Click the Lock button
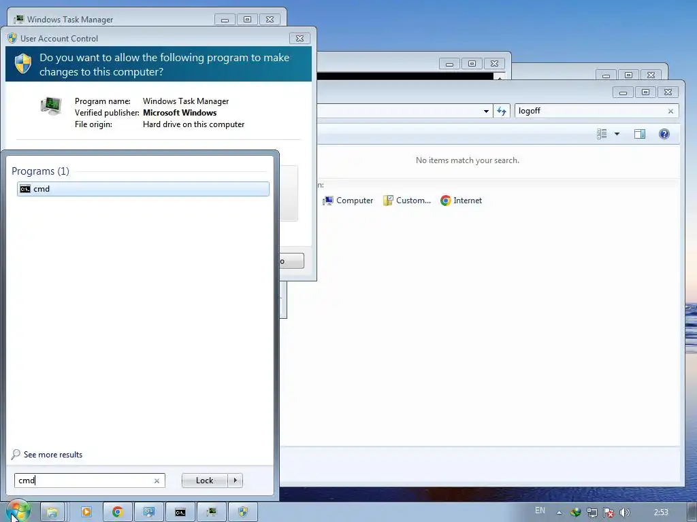Image resolution: width=697 pixels, height=522 pixels. tap(204, 481)
